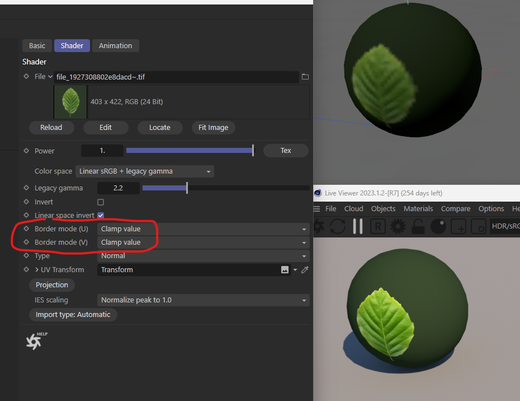Screen dimensions: 520x401
Task: Expand the UV Transform chevron
Action: click(37, 270)
